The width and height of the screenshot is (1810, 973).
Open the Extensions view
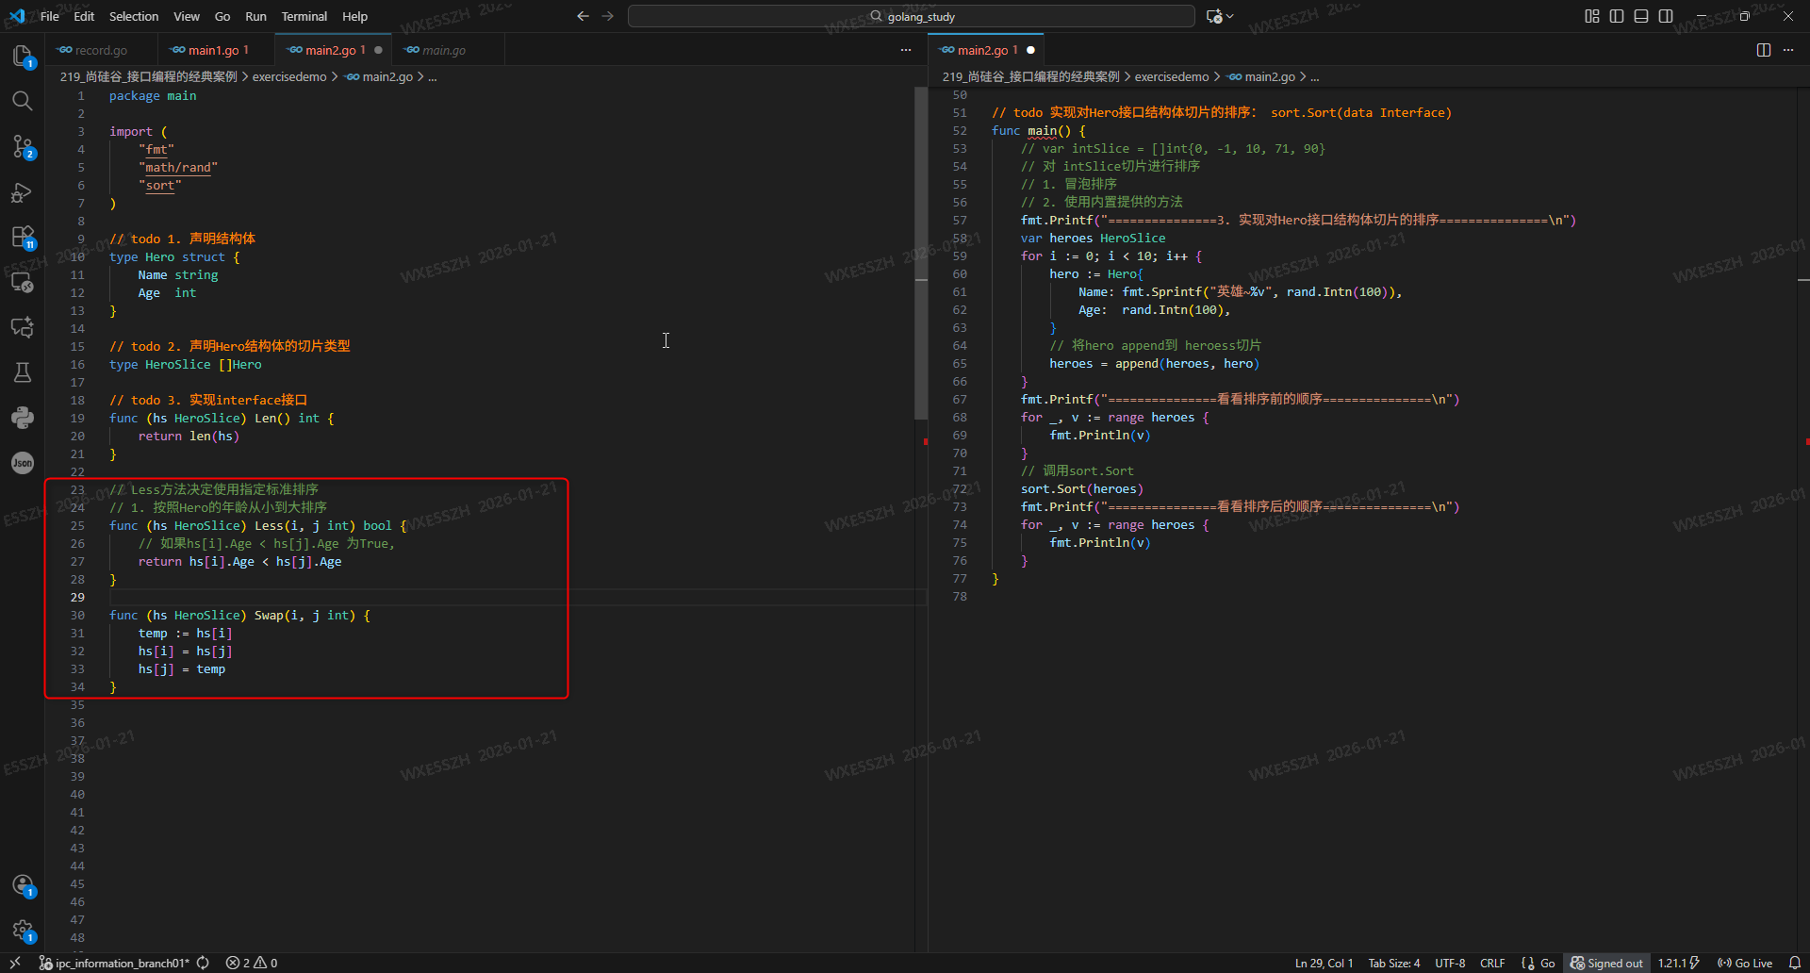23,237
